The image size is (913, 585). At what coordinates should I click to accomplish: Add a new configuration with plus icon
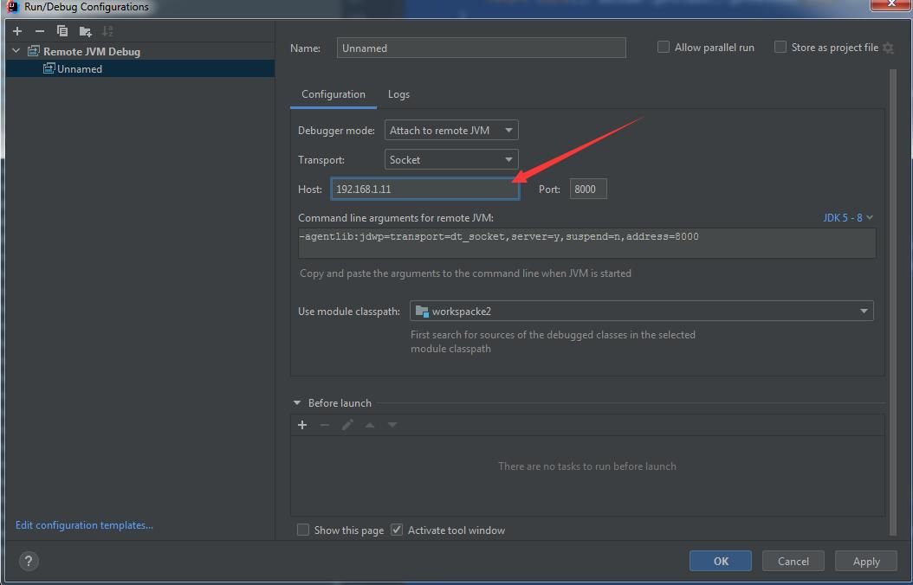point(17,31)
